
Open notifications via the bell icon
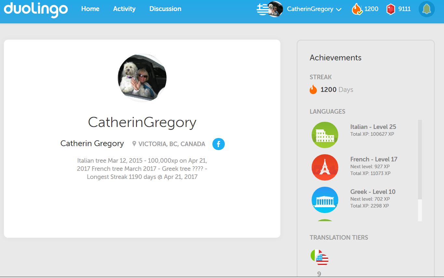coord(426,9)
